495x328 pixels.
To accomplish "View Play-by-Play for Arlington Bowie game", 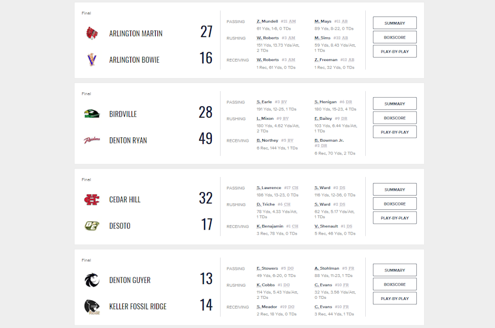I will pyautogui.click(x=394, y=52).
